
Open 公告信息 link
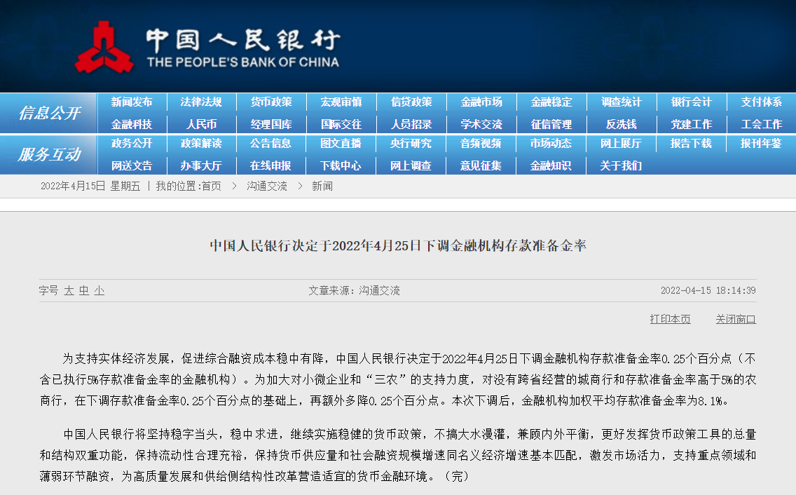(x=271, y=144)
